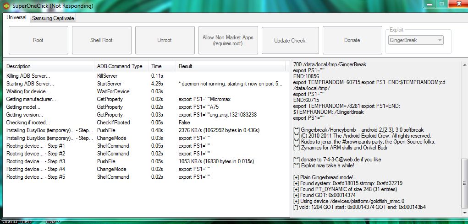The image size is (468, 224).
Task: Click the Time column header
Action: pos(162,66)
